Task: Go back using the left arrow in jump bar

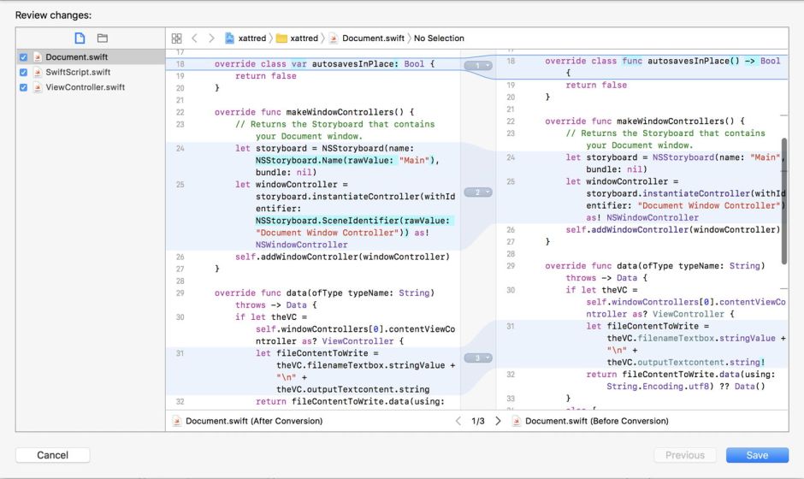Action: pos(194,38)
